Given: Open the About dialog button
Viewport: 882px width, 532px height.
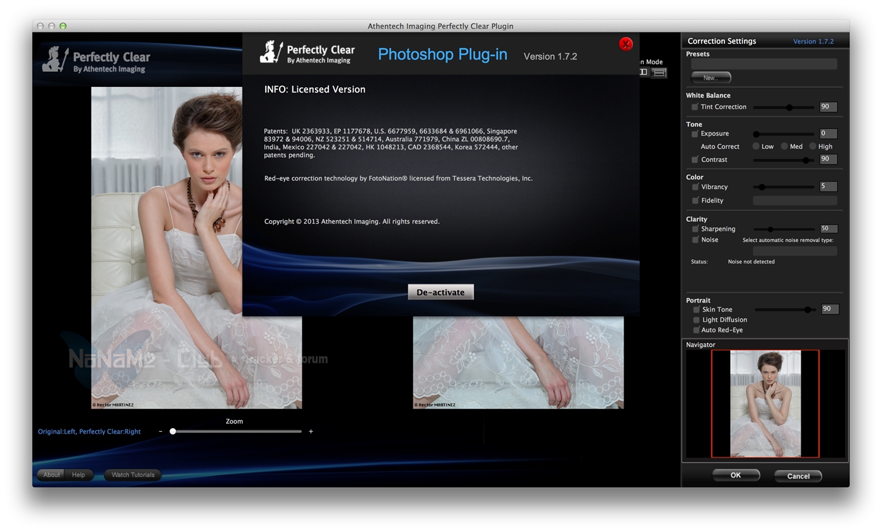Looking at the screenshot, I should [52, 475].
